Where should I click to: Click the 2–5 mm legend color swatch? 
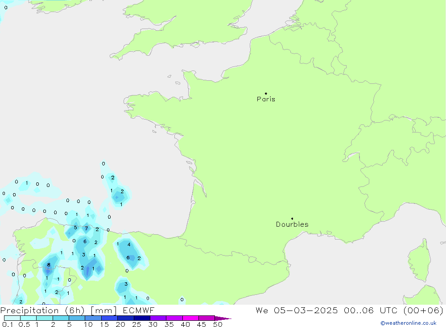61,318
